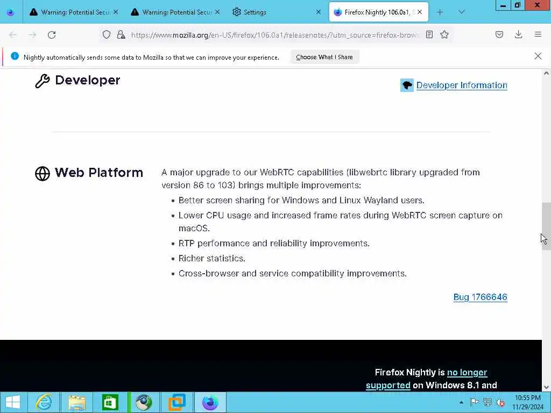551x413 pixels.
Task: Close the Settings tab
Action: (319, 12)
